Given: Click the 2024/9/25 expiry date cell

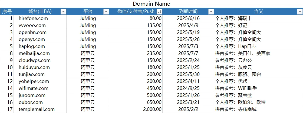Looking at the screenshot, I should click(x=188, y=88).
